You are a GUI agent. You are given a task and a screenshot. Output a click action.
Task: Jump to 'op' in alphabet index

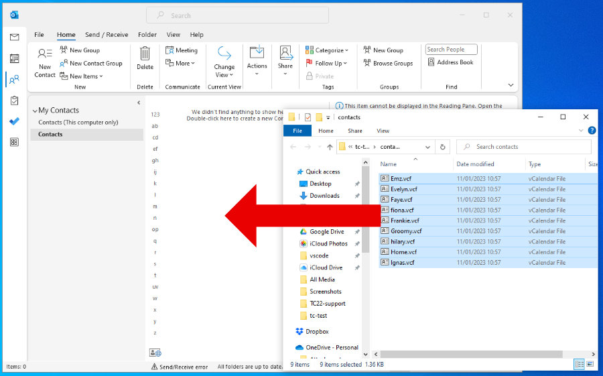155,229
